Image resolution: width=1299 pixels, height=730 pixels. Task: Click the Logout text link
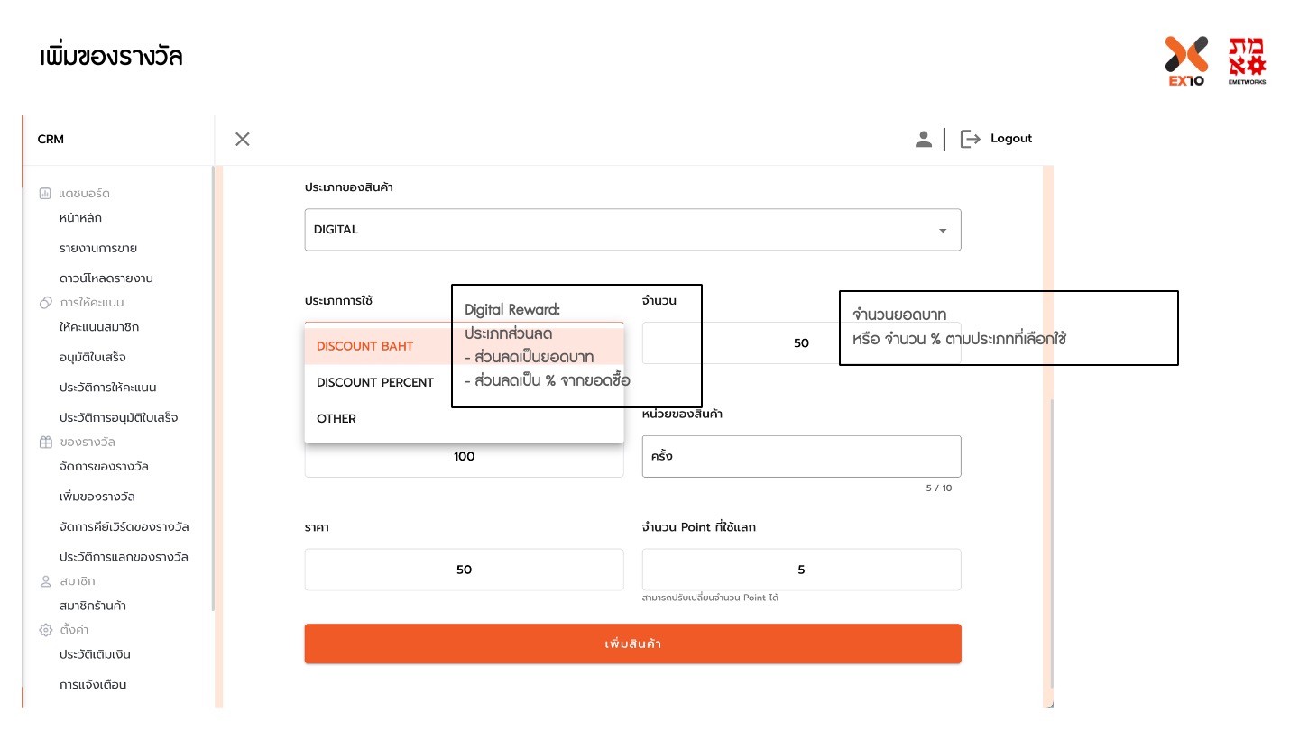1011,139
